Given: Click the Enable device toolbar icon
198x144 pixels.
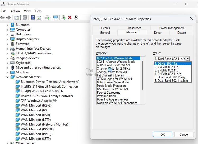Looking at the screenshot, I should pos(64,17).
